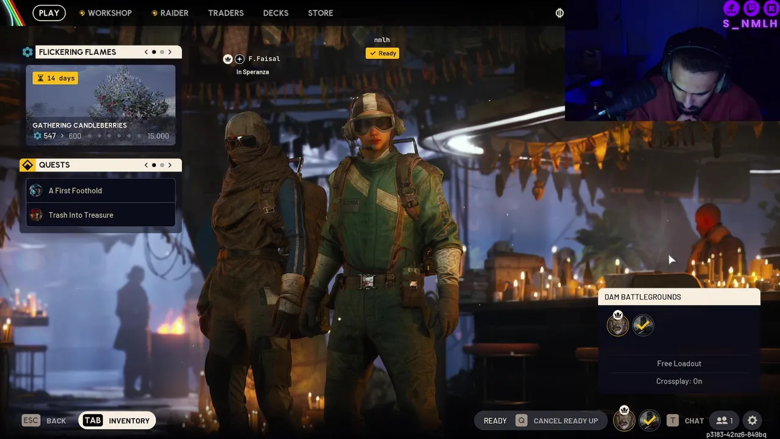780x439 pixels.
Task: Select the Trash Into Treasure quest portrait
Action: [36, 215]
